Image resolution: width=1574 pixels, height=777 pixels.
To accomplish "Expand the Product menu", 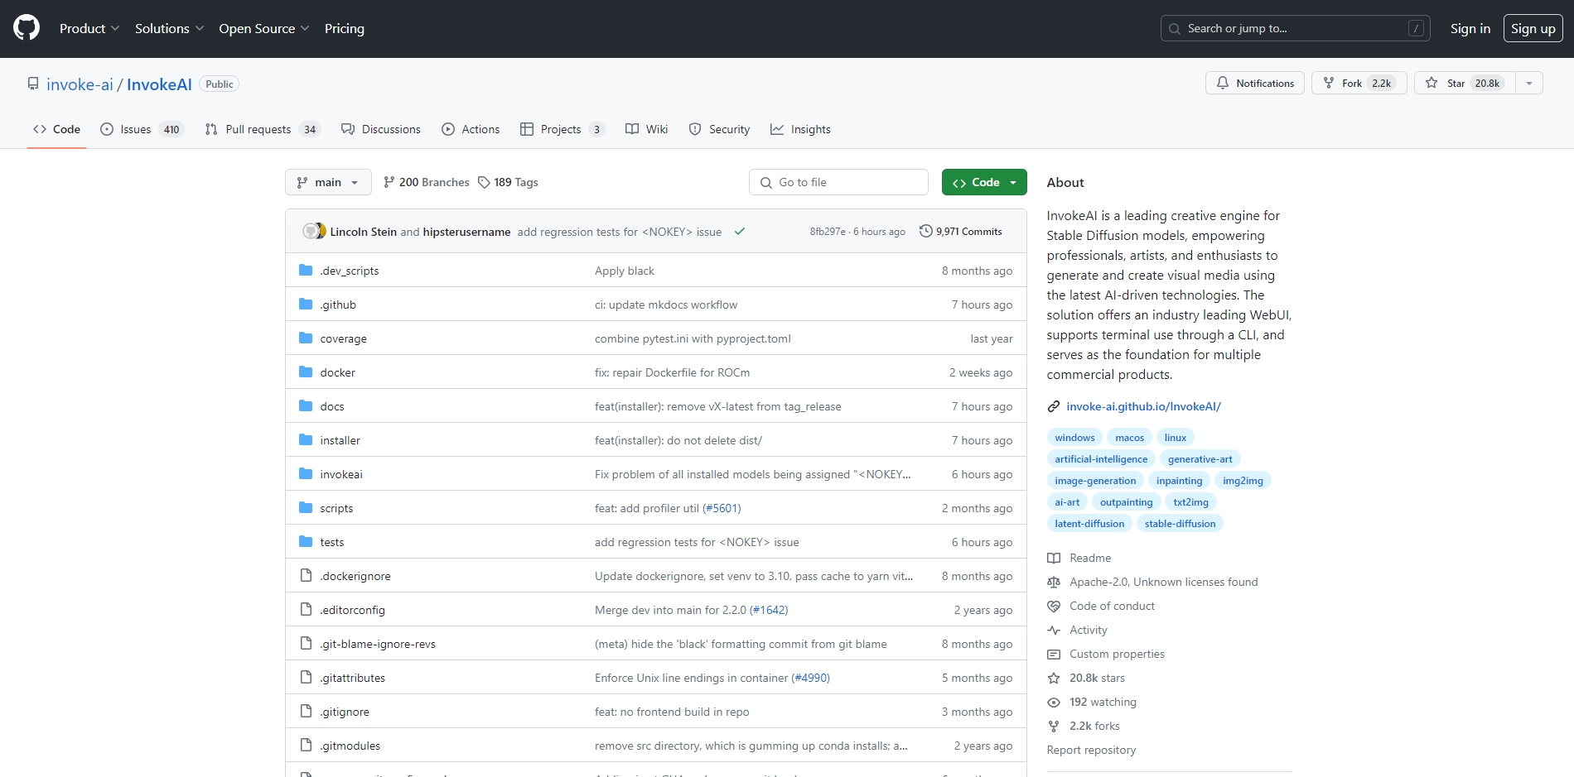I will click(x=89, y=28).
